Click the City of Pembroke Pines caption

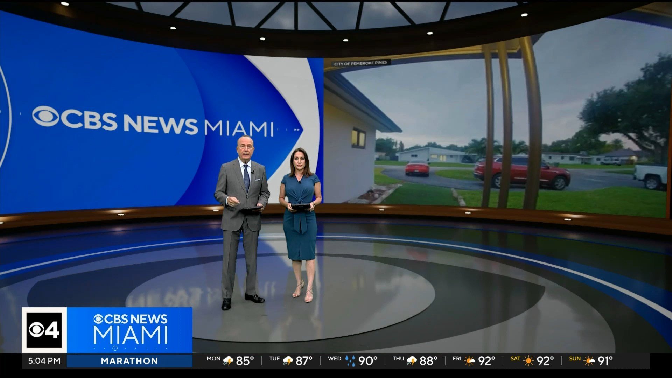[x=360, y=63]
